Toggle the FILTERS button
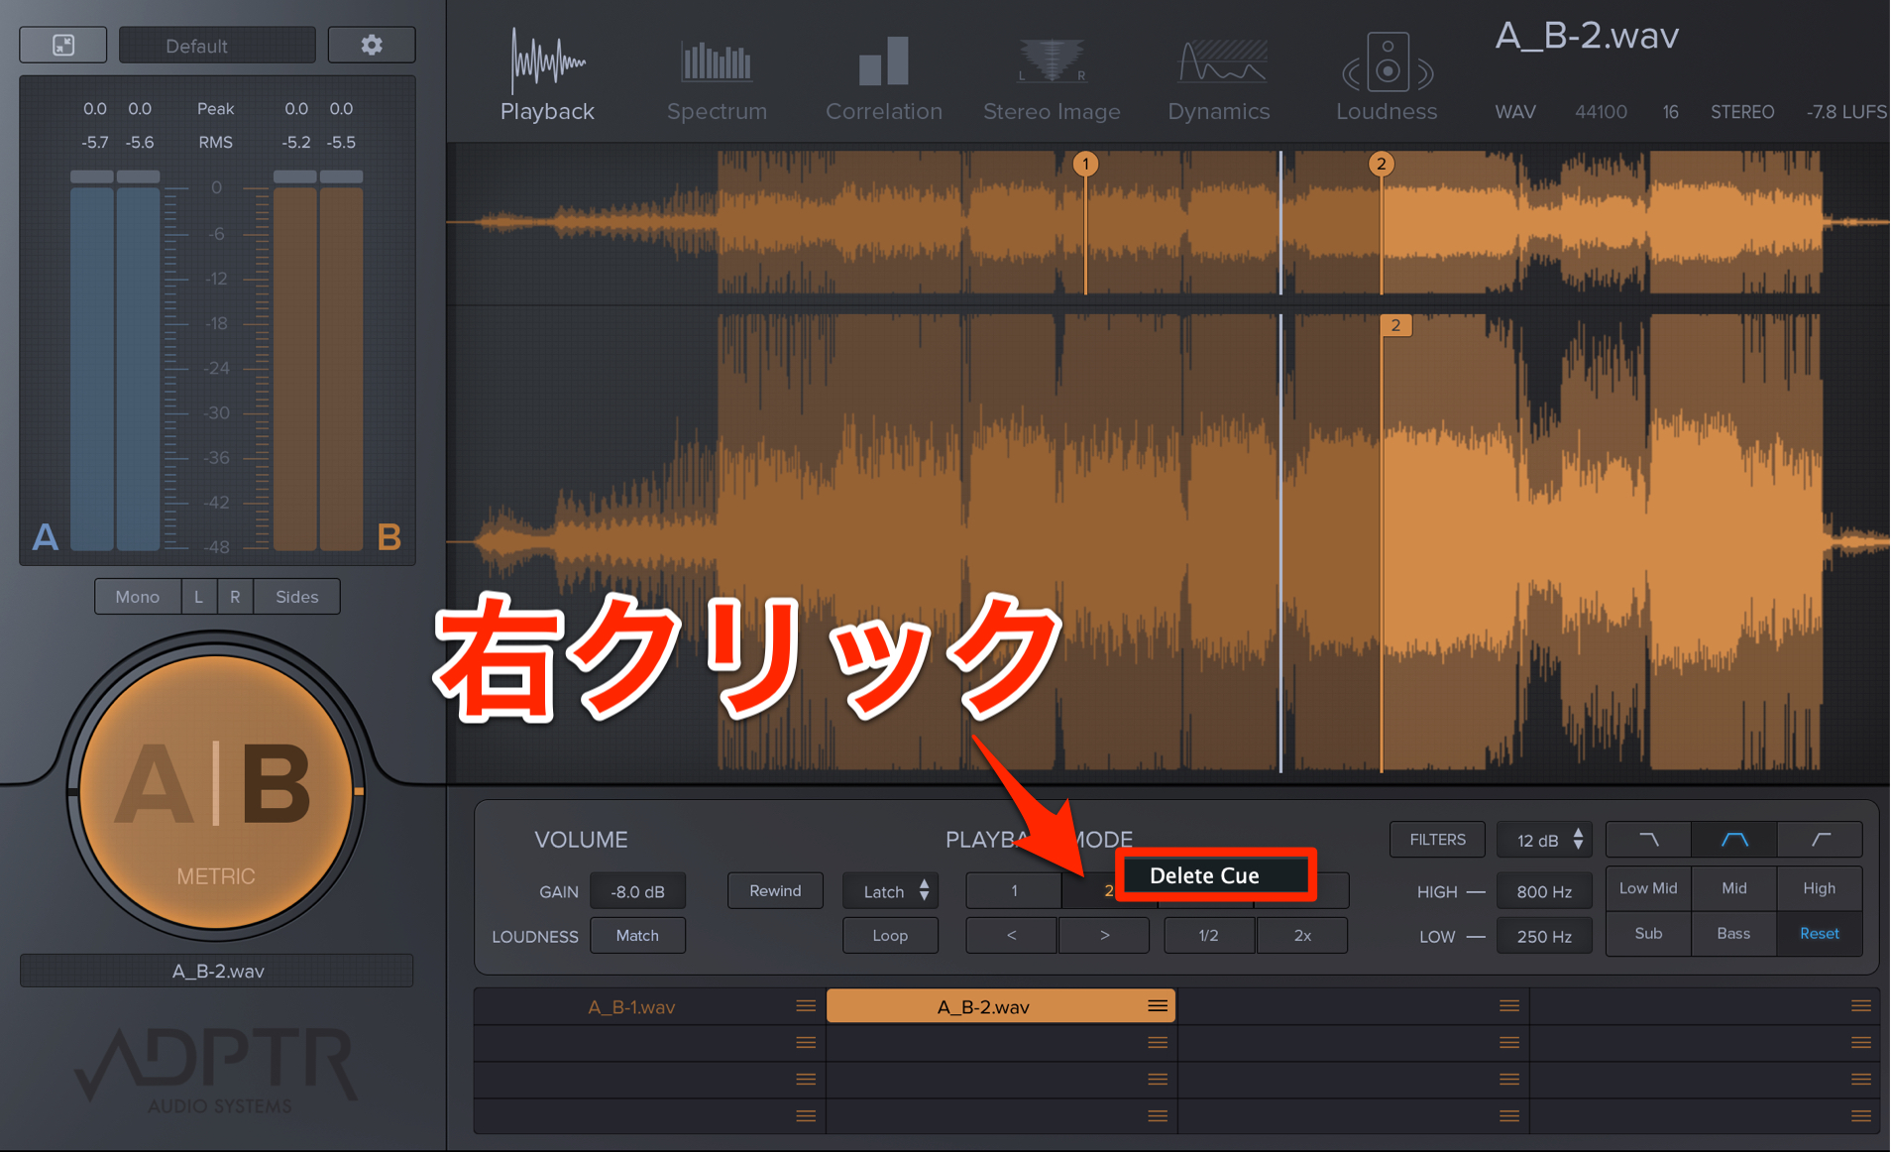This screenshot has width=1891, height=1152. (x=1437, y=840)
